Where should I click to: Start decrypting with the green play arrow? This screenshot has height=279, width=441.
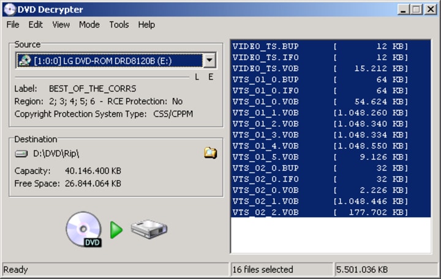click(116, 230)
